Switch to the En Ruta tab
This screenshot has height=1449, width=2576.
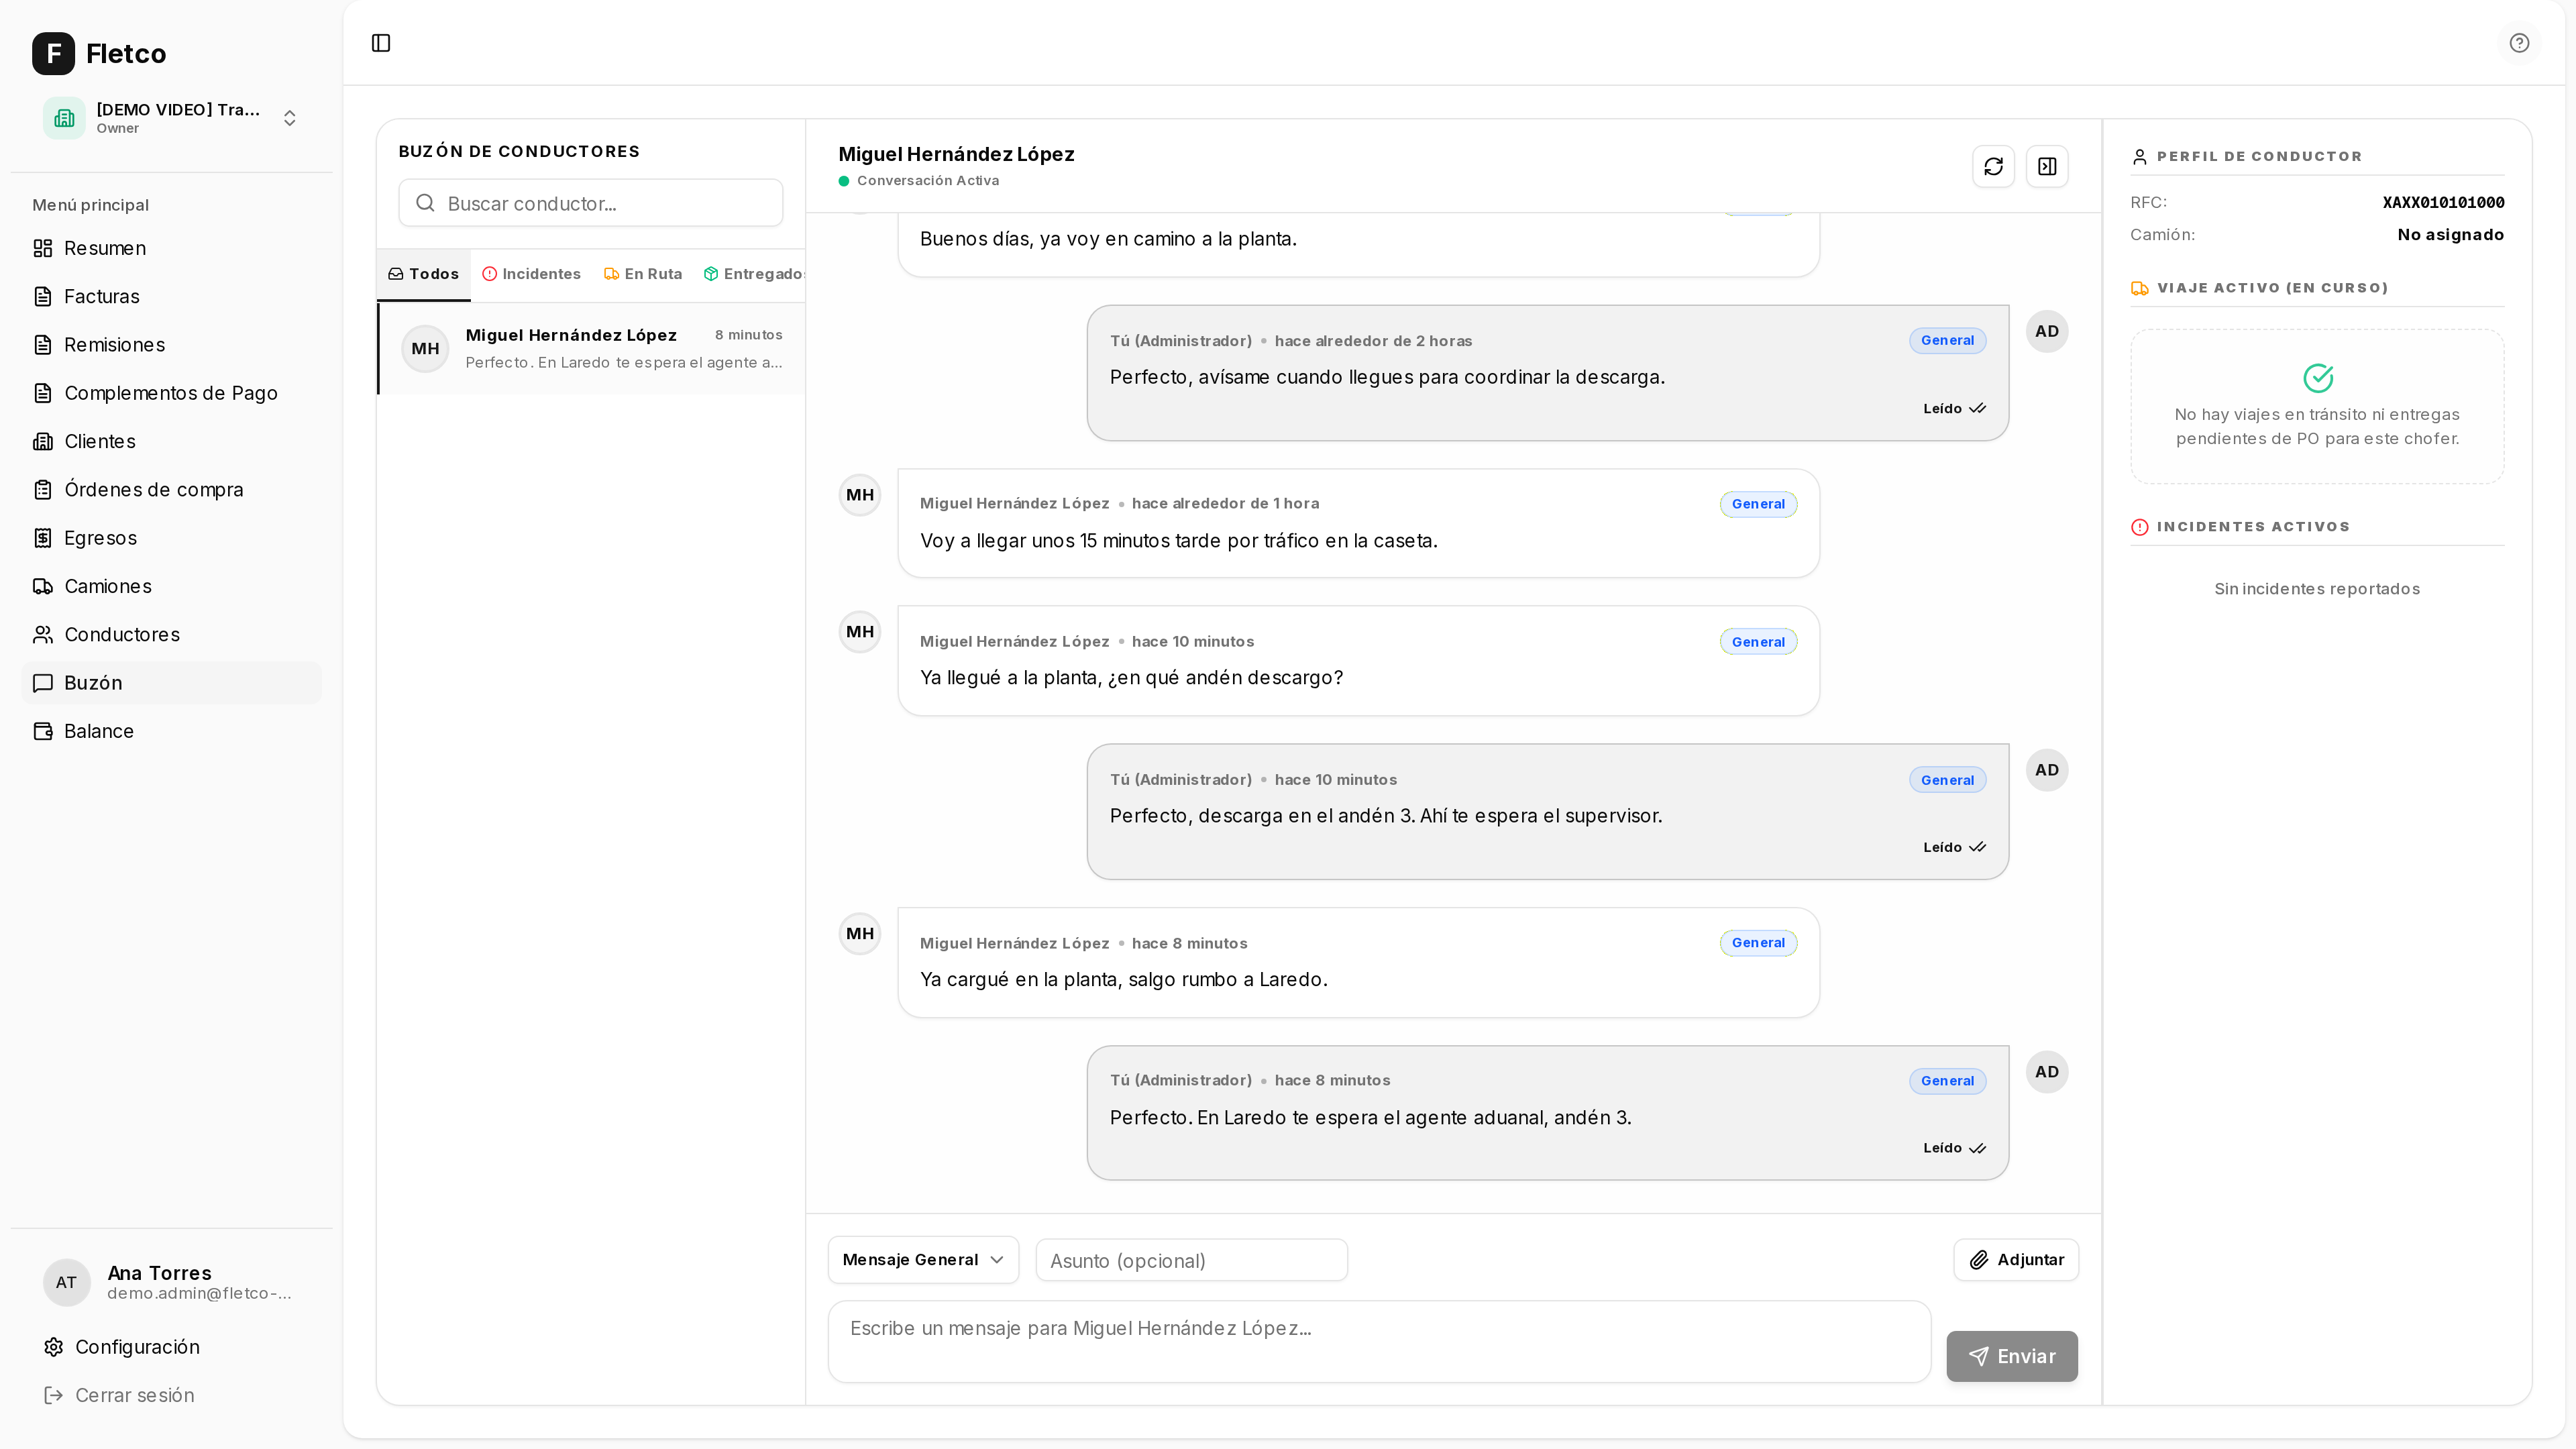(643, 274)
